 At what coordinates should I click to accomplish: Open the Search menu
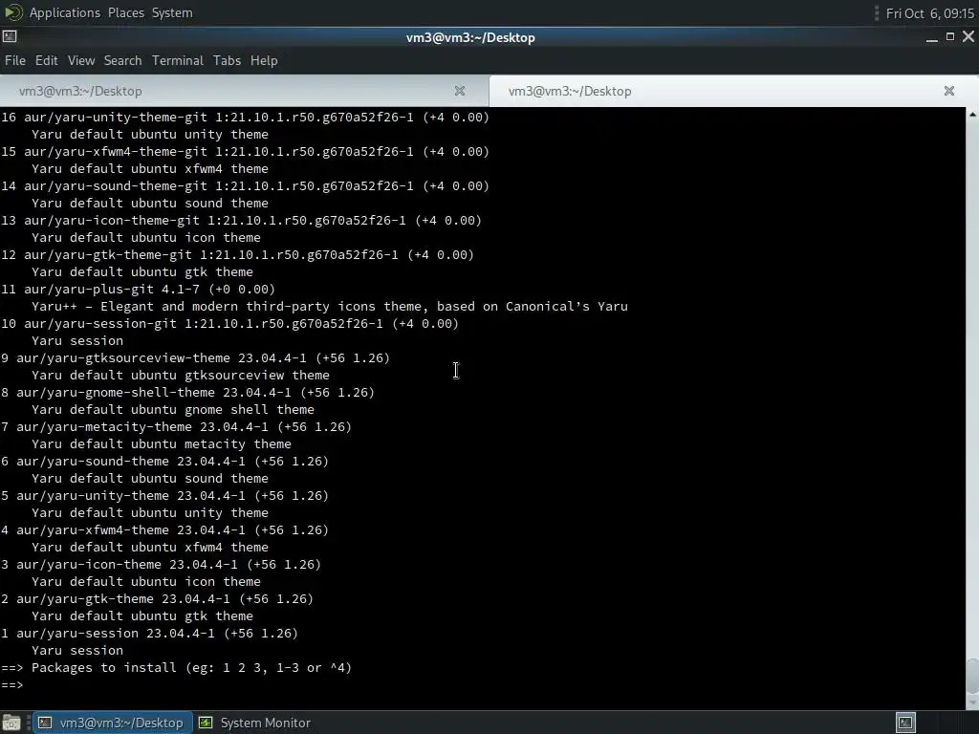click(x=122, y=60)
